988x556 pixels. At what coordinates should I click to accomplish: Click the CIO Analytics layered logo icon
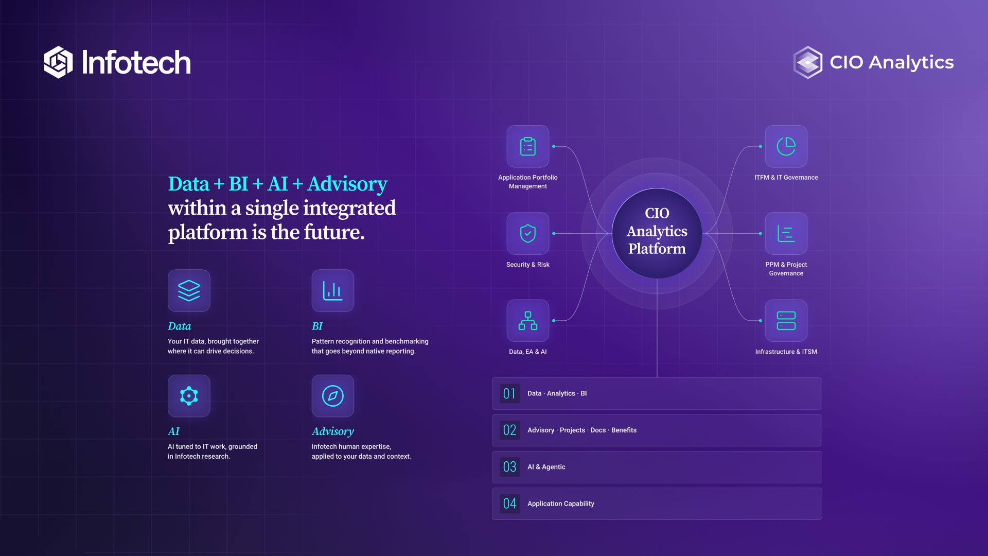[808, 62]
